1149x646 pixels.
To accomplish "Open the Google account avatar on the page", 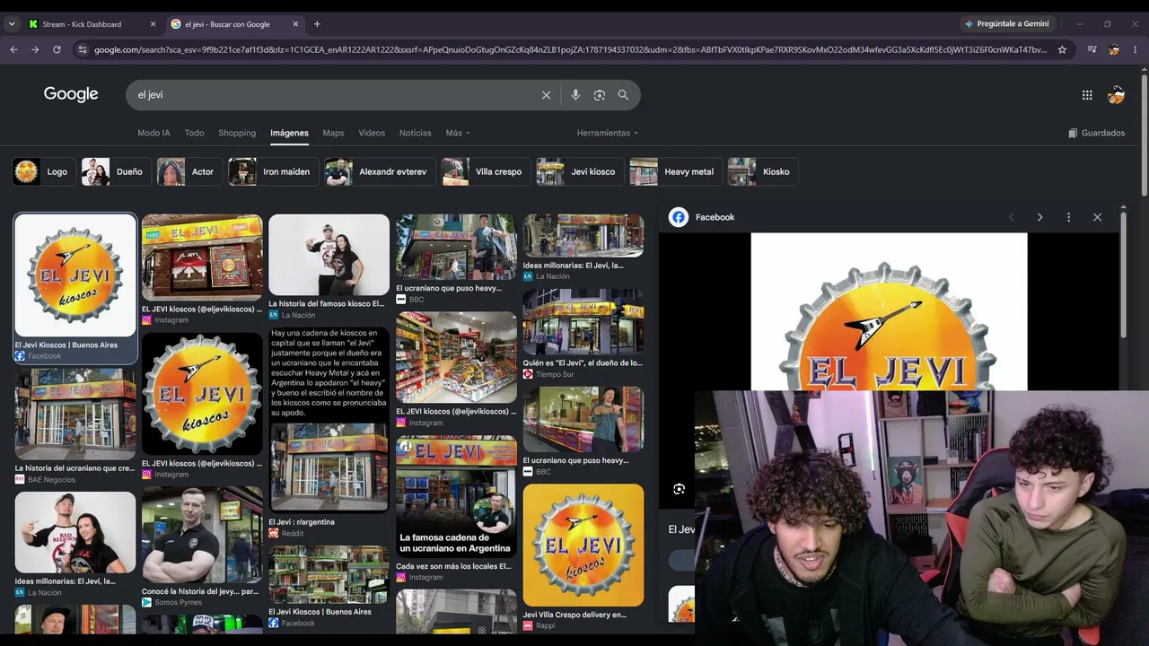I will click(x=1116, y=94).
